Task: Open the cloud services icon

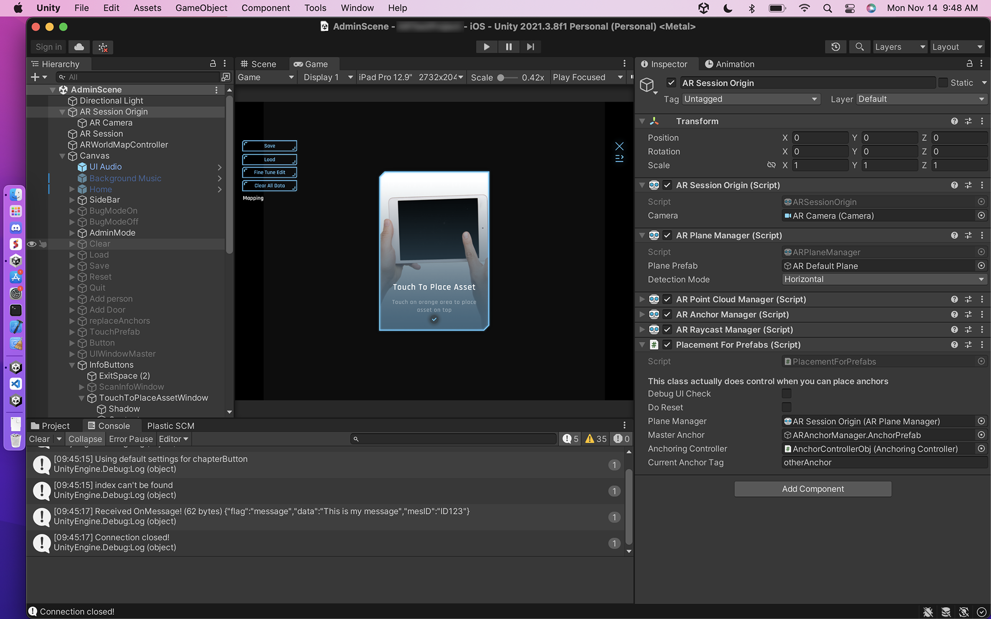Action: coord(79,47)
